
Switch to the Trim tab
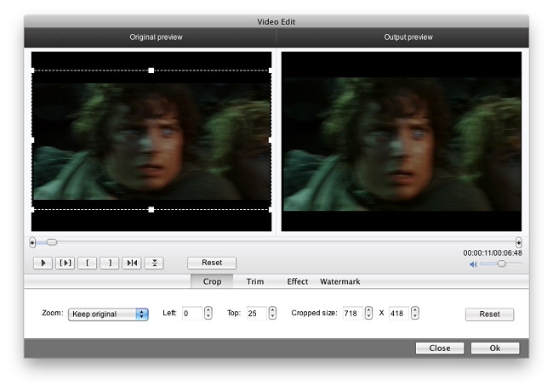coord(255,281)
